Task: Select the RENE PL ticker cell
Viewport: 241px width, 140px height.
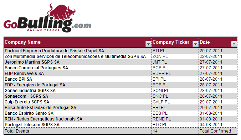Action: [x=175, y=119]
